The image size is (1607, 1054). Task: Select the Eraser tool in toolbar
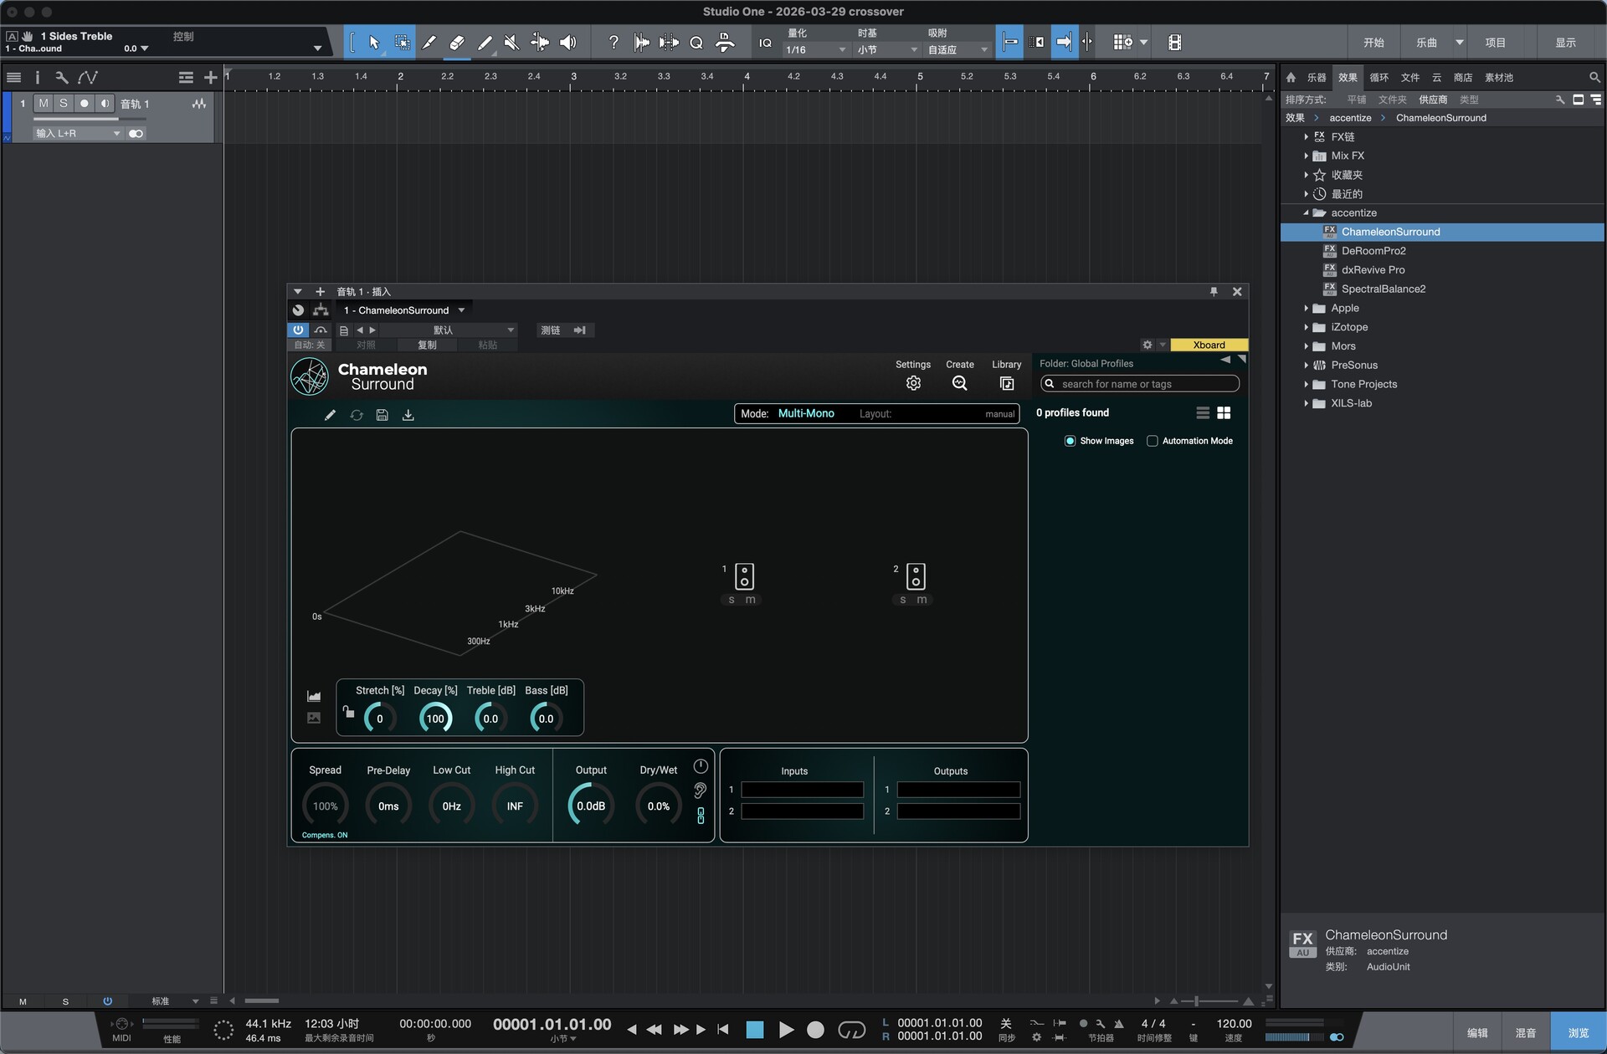pyautogui.click(x=457, y=43)
